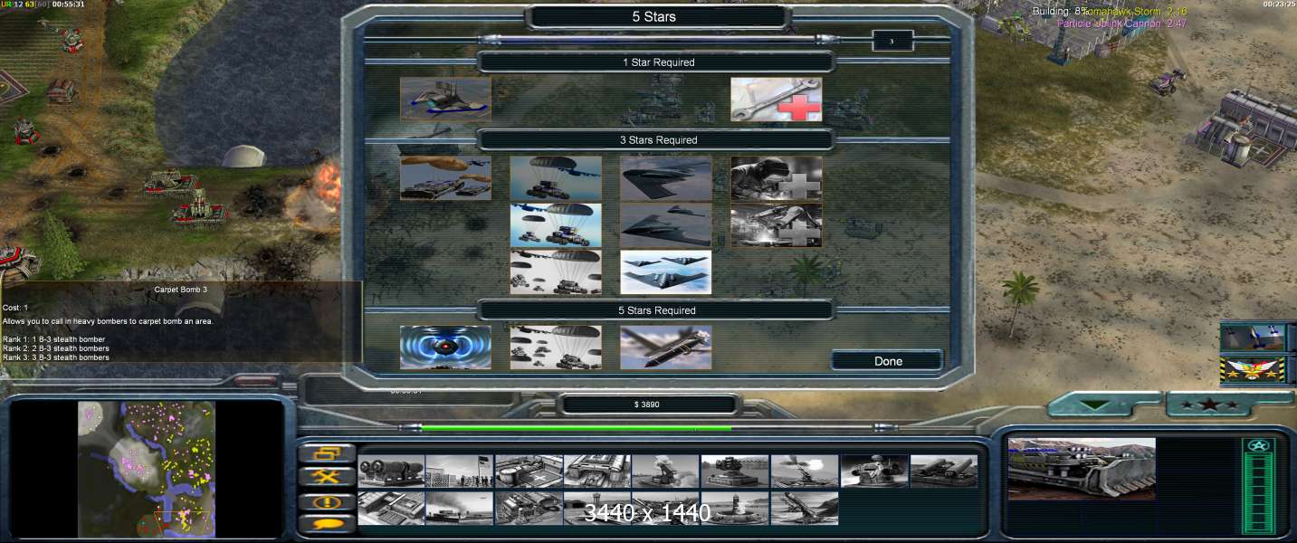Build the barracks with the flag
Screen dimensions: 1297x543
pos(460,472)
